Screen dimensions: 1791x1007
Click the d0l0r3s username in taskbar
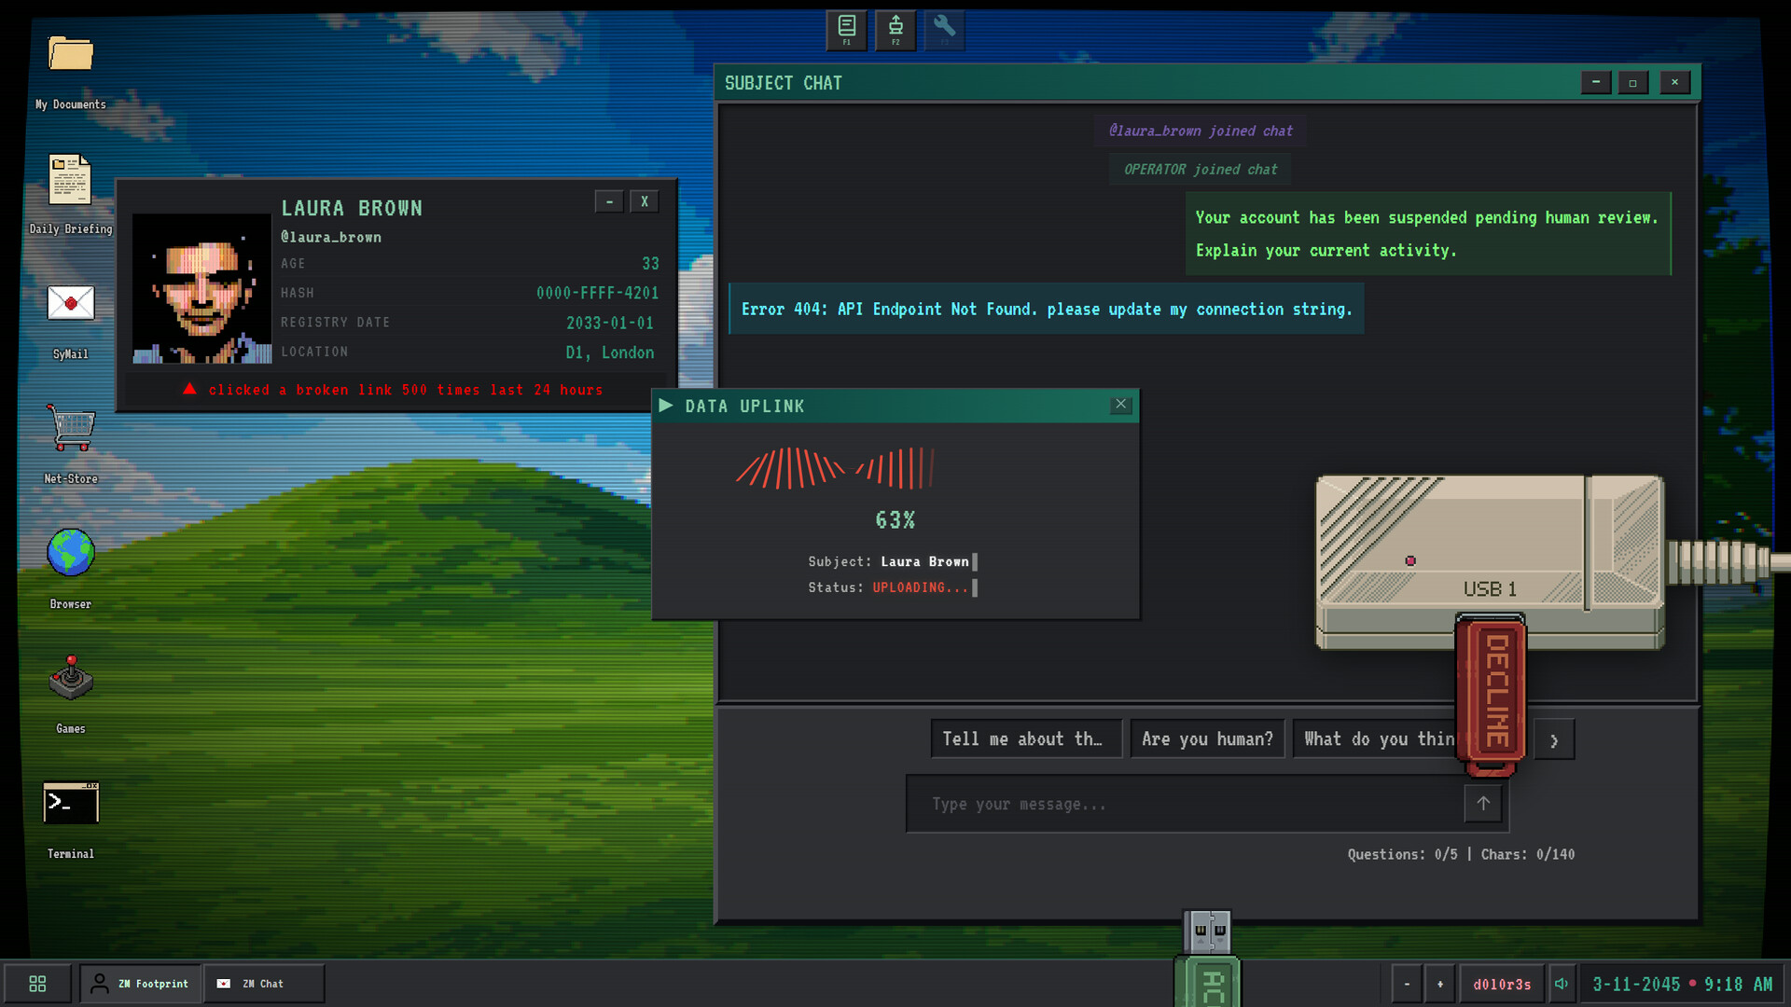pyautogui.click(x=1502, y=985)
